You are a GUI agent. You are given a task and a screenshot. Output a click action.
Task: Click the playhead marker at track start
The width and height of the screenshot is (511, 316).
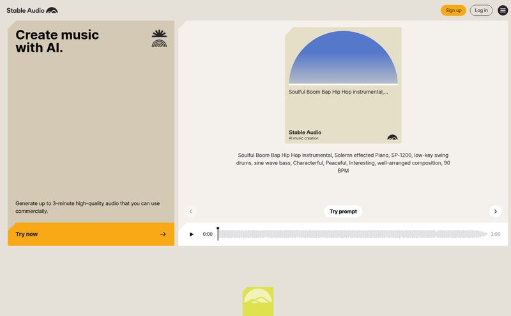pos(218,233)
